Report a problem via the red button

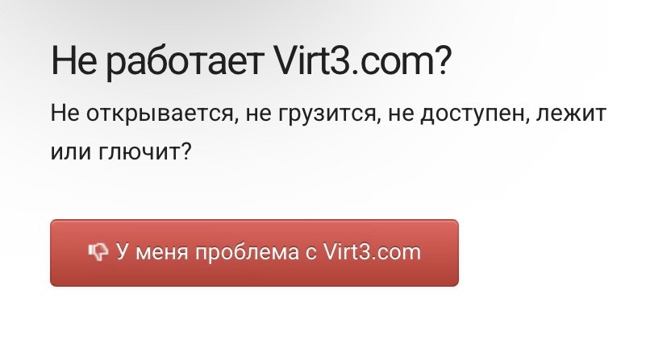(254, 253)
